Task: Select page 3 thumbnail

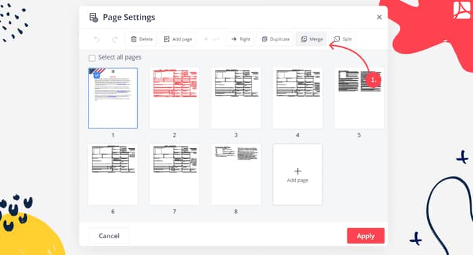Action: coord(236,98)
